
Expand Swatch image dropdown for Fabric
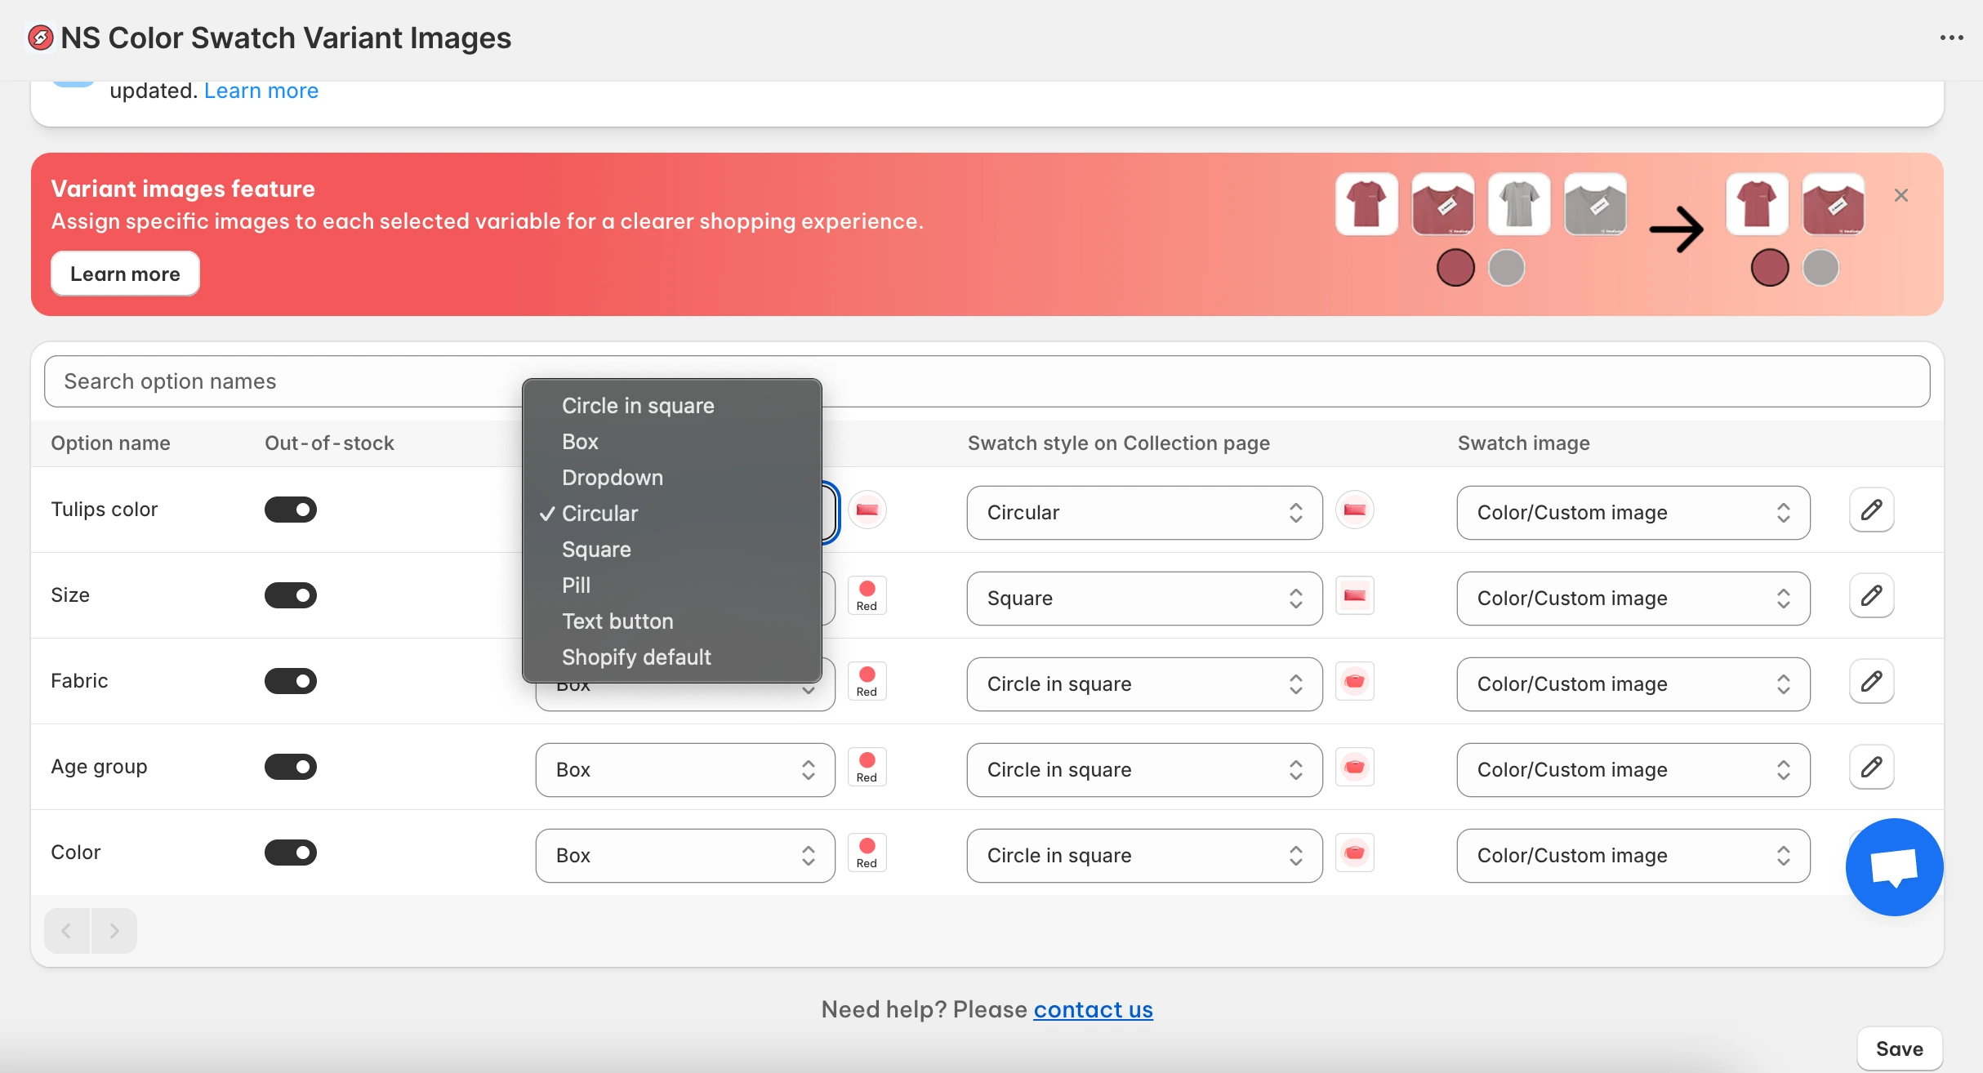click(1633, 684)
